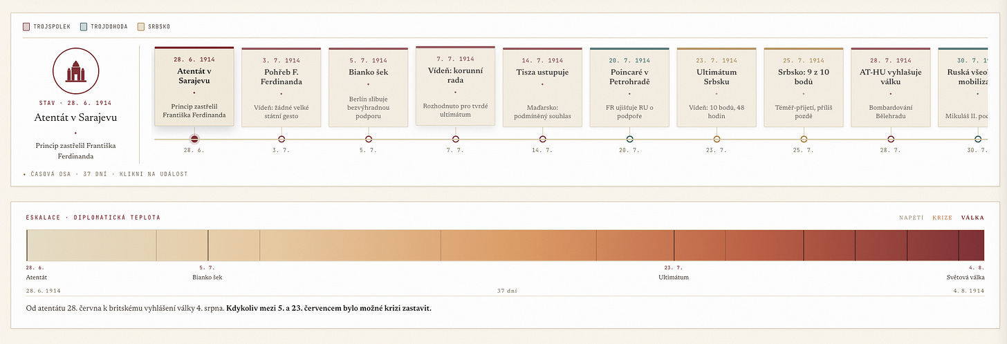Select the Bianko šek event card
Screen dimensions: 1007x344
click(368, 87)
